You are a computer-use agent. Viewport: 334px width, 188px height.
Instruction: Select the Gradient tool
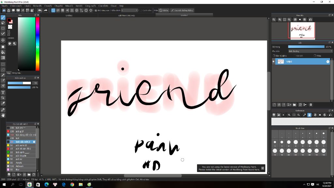click(3, 58)
